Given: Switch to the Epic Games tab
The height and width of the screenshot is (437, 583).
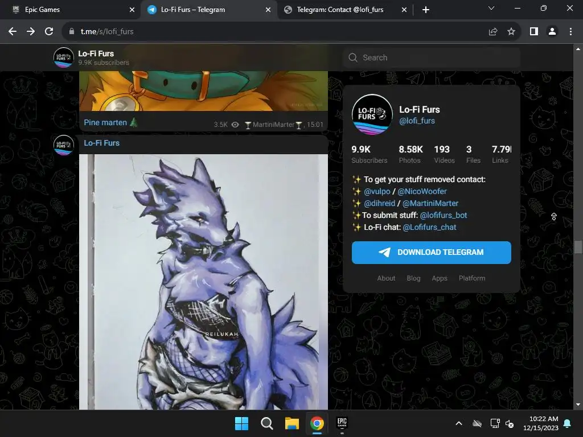Looking at the screenshot, I should click(x=70, y=10).
